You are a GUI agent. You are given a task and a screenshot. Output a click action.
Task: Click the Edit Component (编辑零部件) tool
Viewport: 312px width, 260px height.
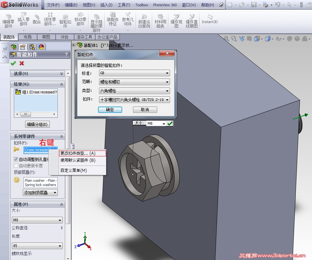[x=8, y=21]
